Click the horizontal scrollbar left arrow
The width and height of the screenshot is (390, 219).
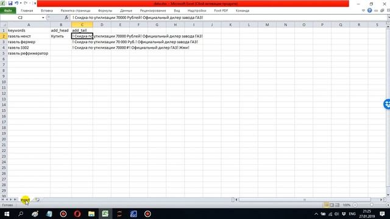tap(236, 200)
